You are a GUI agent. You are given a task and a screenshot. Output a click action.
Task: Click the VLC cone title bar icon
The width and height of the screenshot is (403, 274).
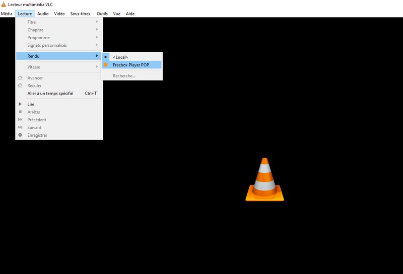tap(4, 5)
